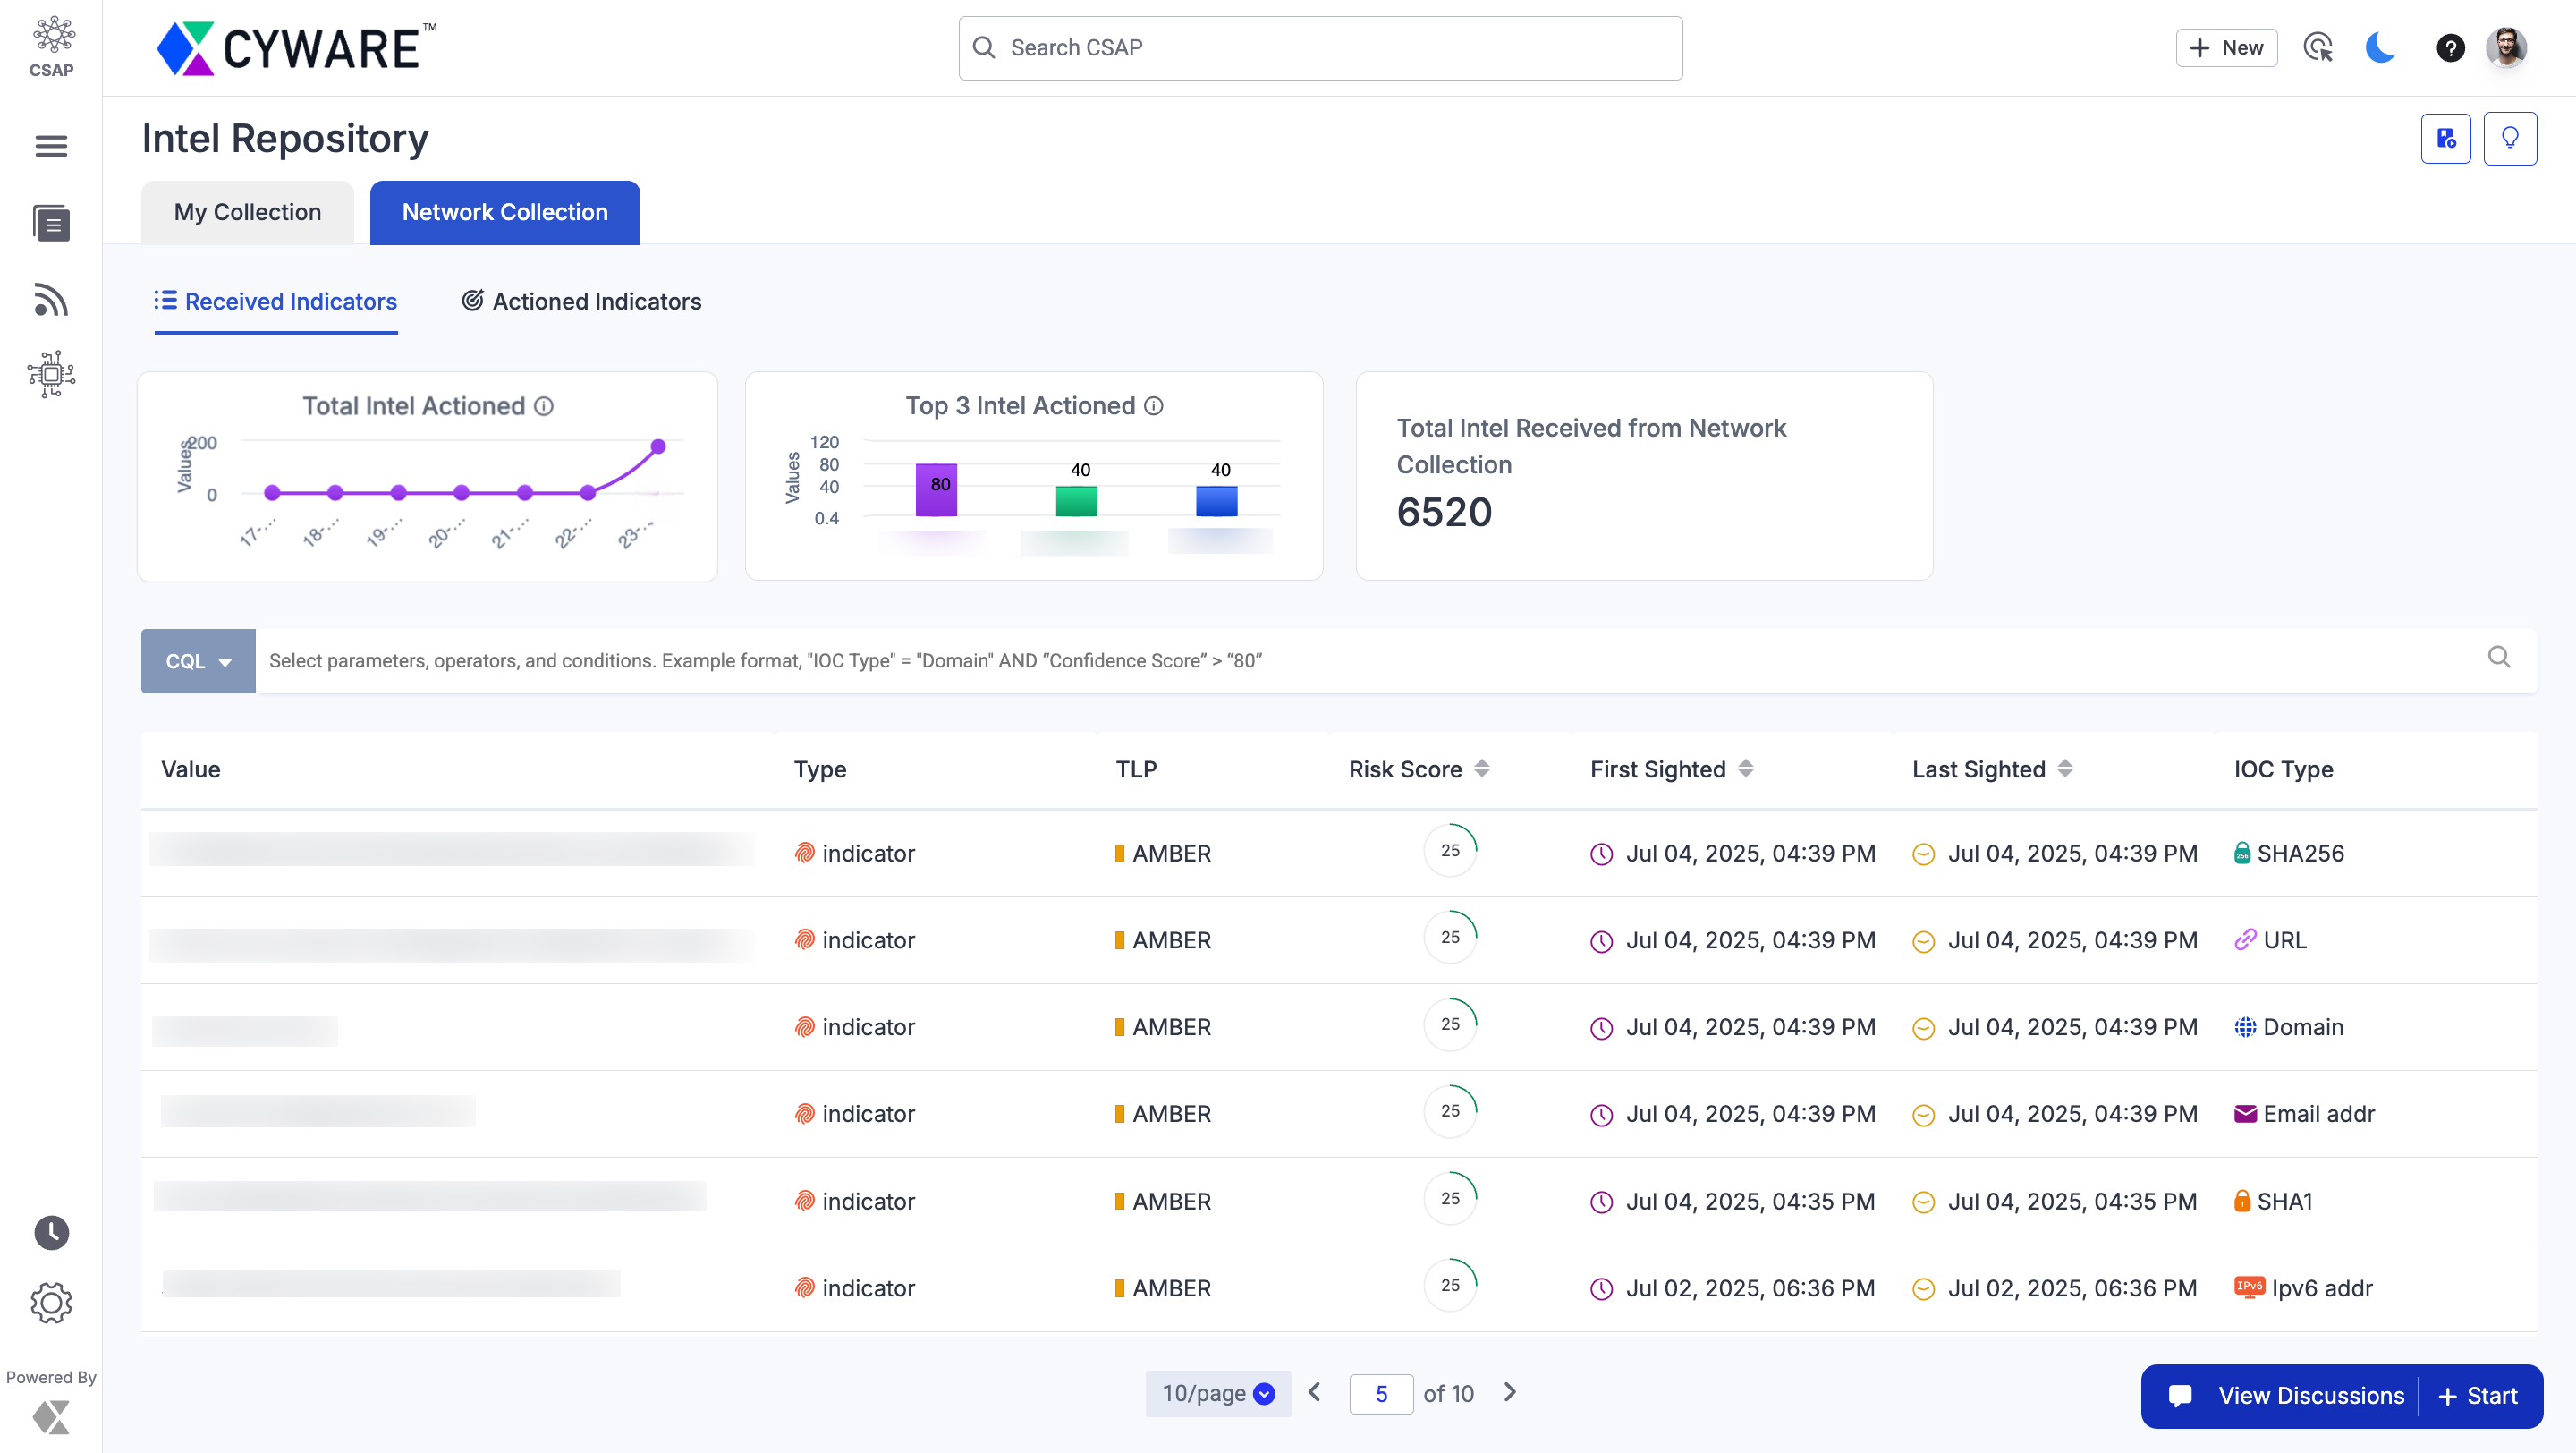Screen dimensions: 2576x1453
Task: Open the 10/page size dropdown
Action: click(x=1217, y=1393)
